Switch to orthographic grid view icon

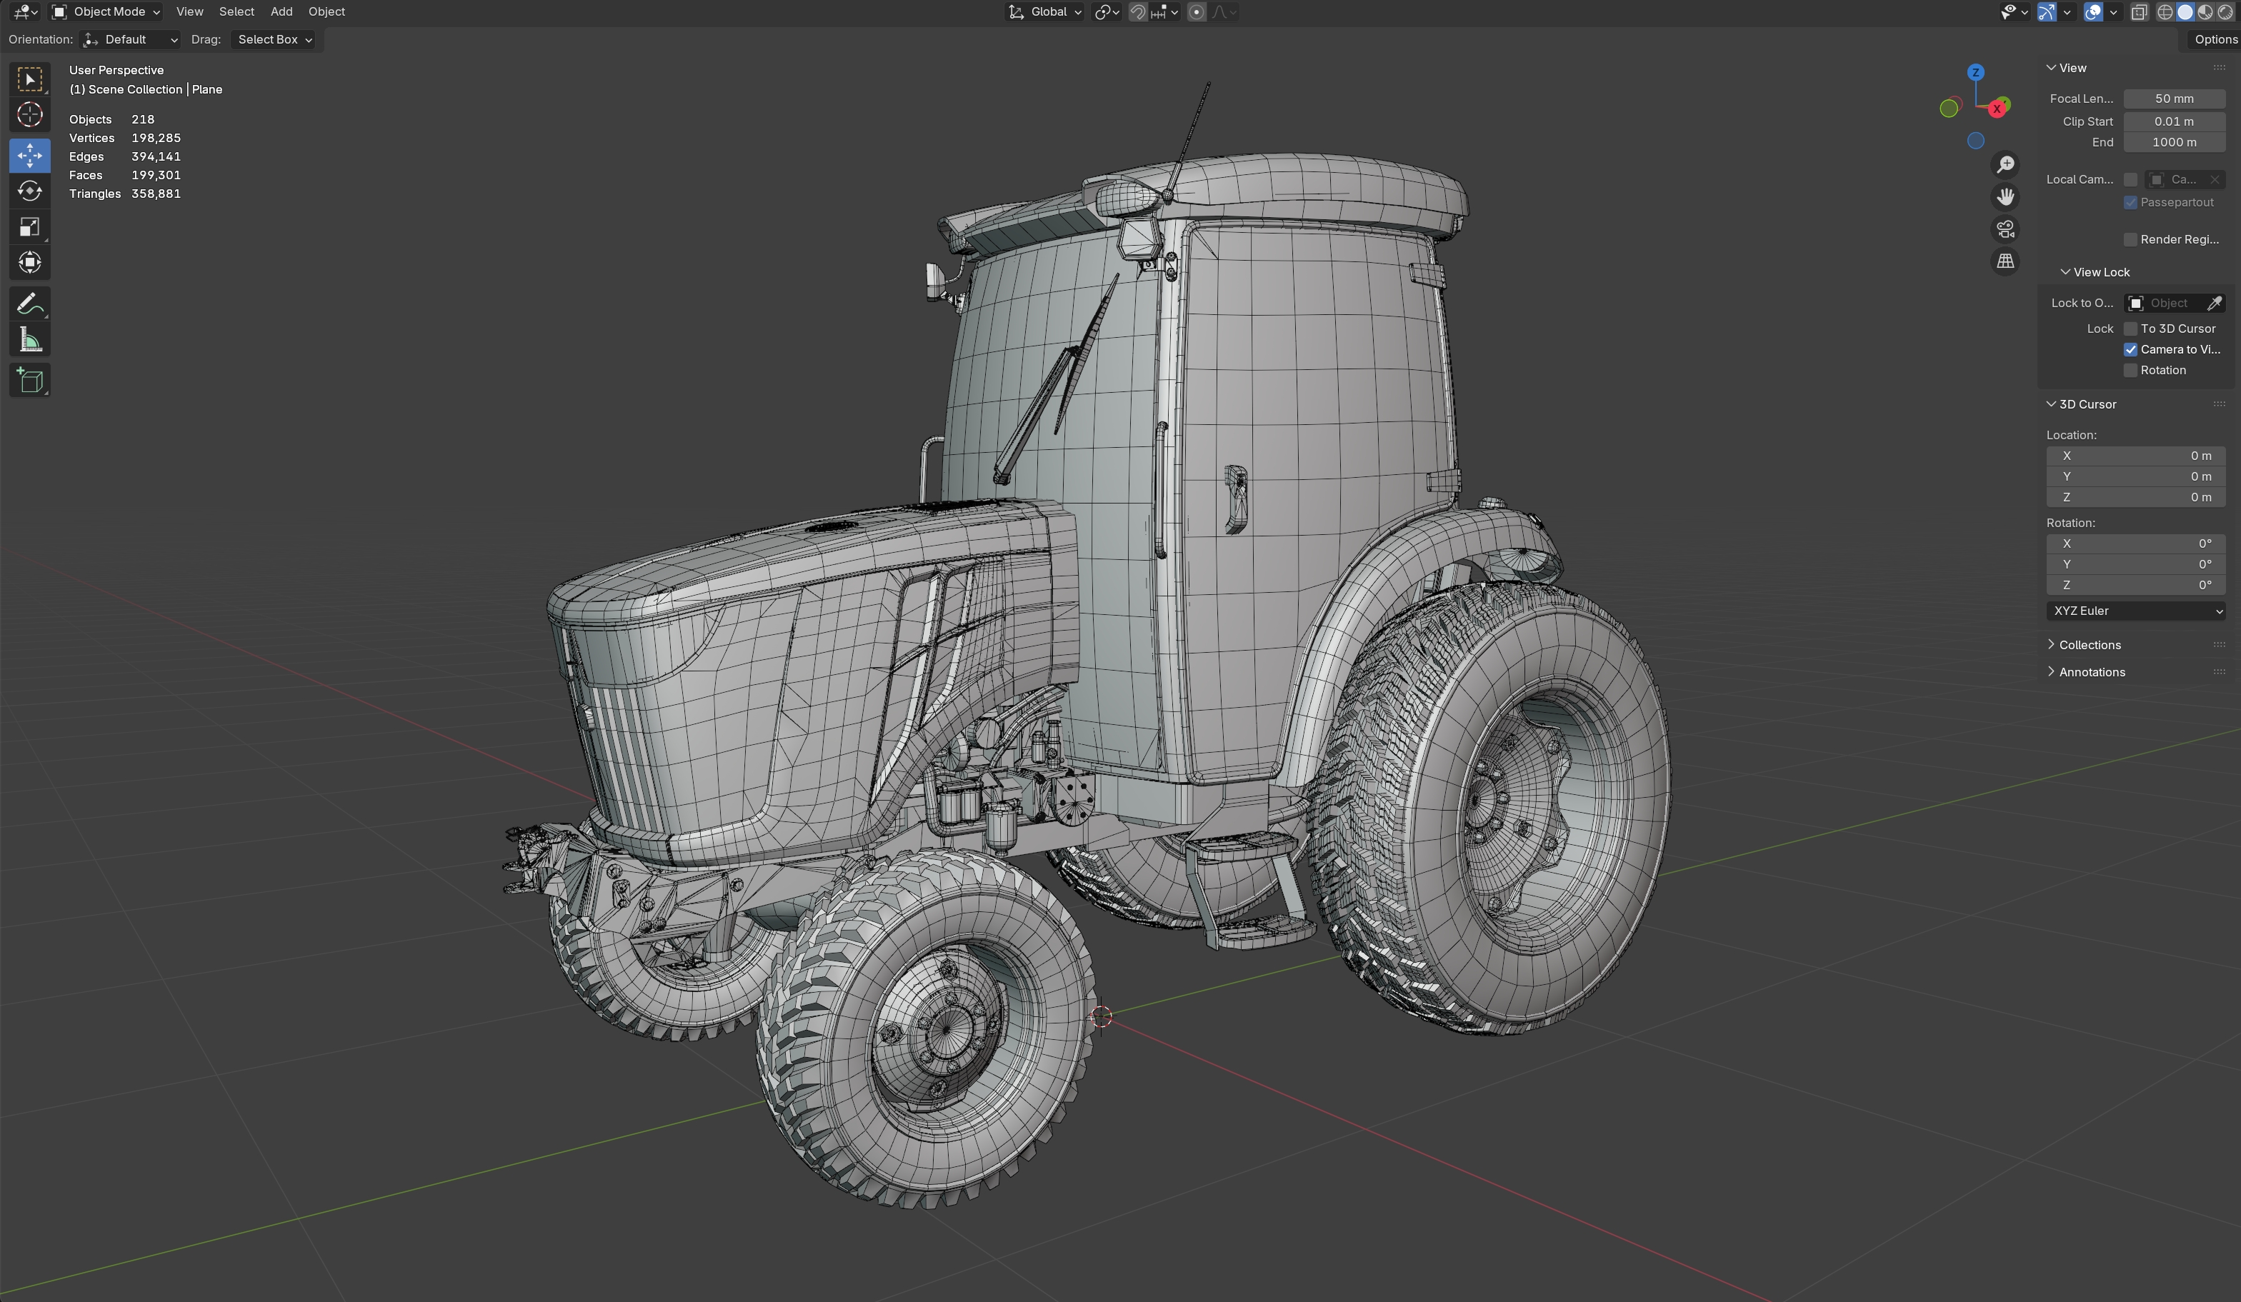pos(2005,261)
